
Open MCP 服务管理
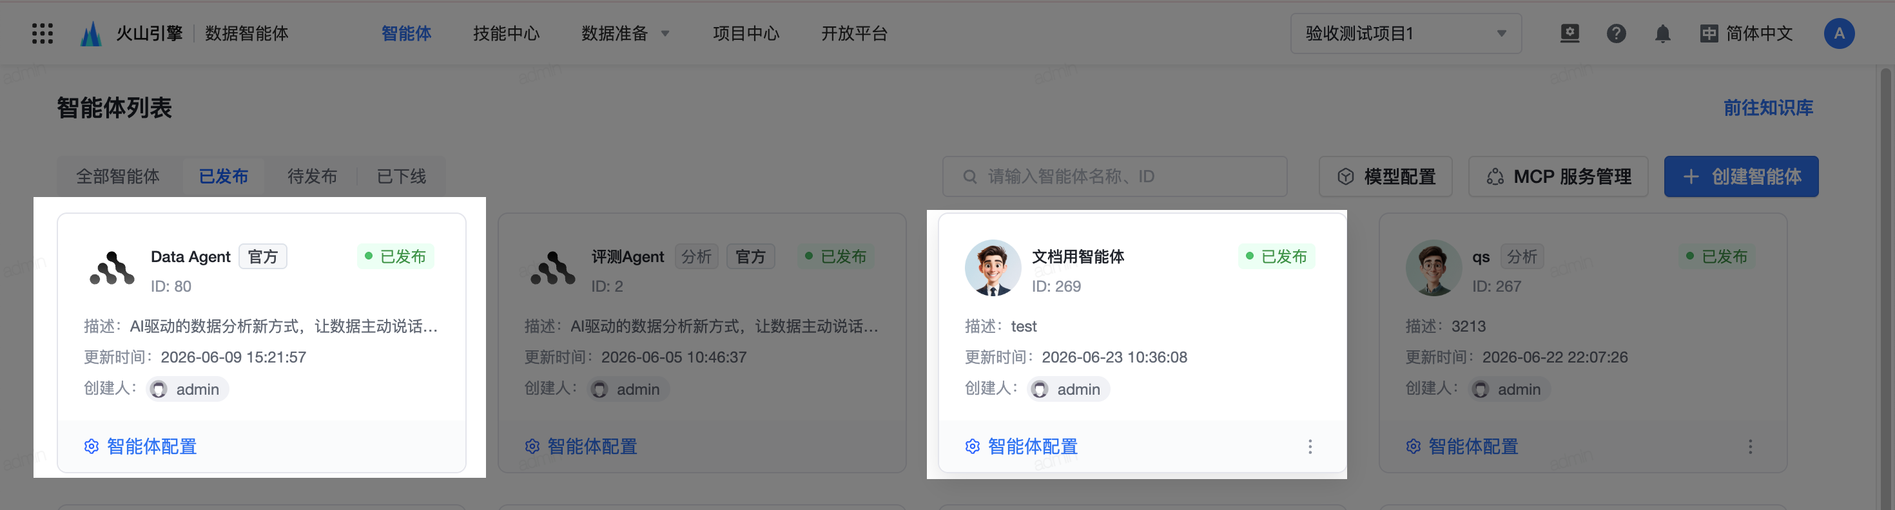click(x=1558, y=176)
